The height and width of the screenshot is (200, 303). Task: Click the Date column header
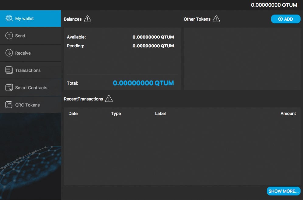point(73,114)
